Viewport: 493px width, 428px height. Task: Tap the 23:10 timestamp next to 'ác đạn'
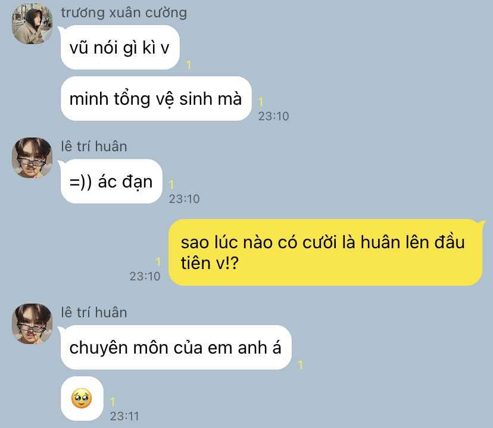(184, 199)
